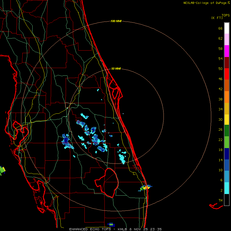The image size is (231, 231).
Task: Click the 8 NOV 25 date text
Action: [x=139, y=229]
